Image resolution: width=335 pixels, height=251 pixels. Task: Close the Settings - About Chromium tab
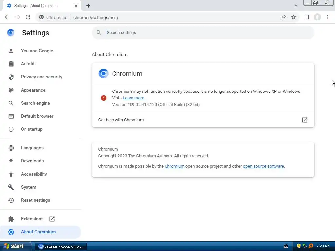coord(76,6)
